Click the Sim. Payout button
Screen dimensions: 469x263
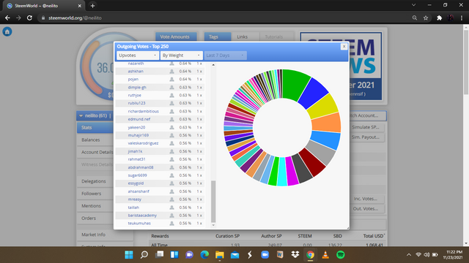tap(366, 137)
